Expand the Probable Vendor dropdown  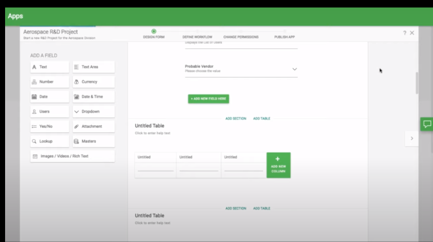(294, 69)
